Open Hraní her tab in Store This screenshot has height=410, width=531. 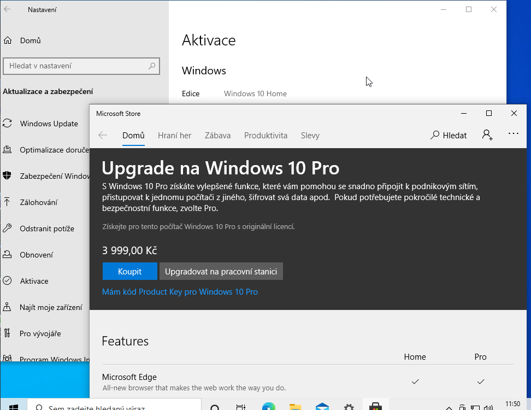coord(174,136)
